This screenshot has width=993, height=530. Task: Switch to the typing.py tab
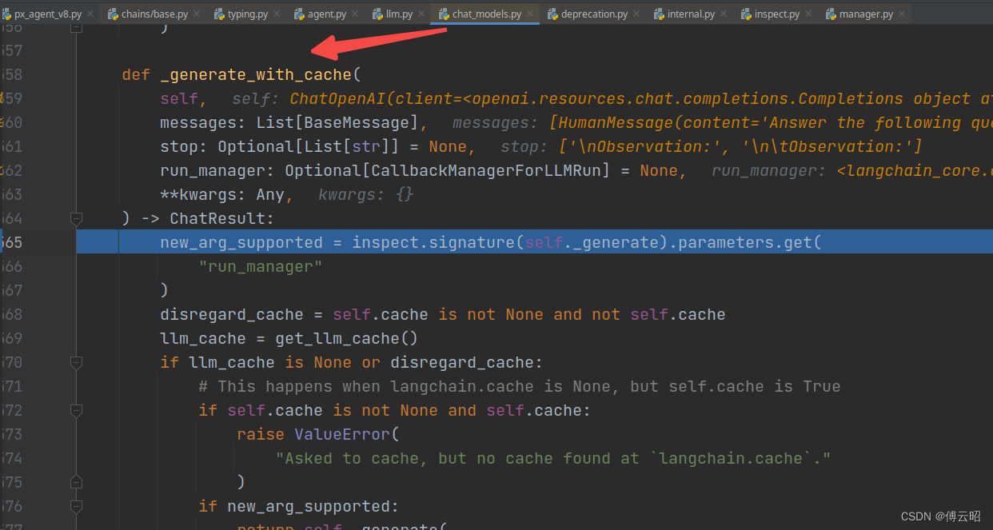[x=247, y=14]
